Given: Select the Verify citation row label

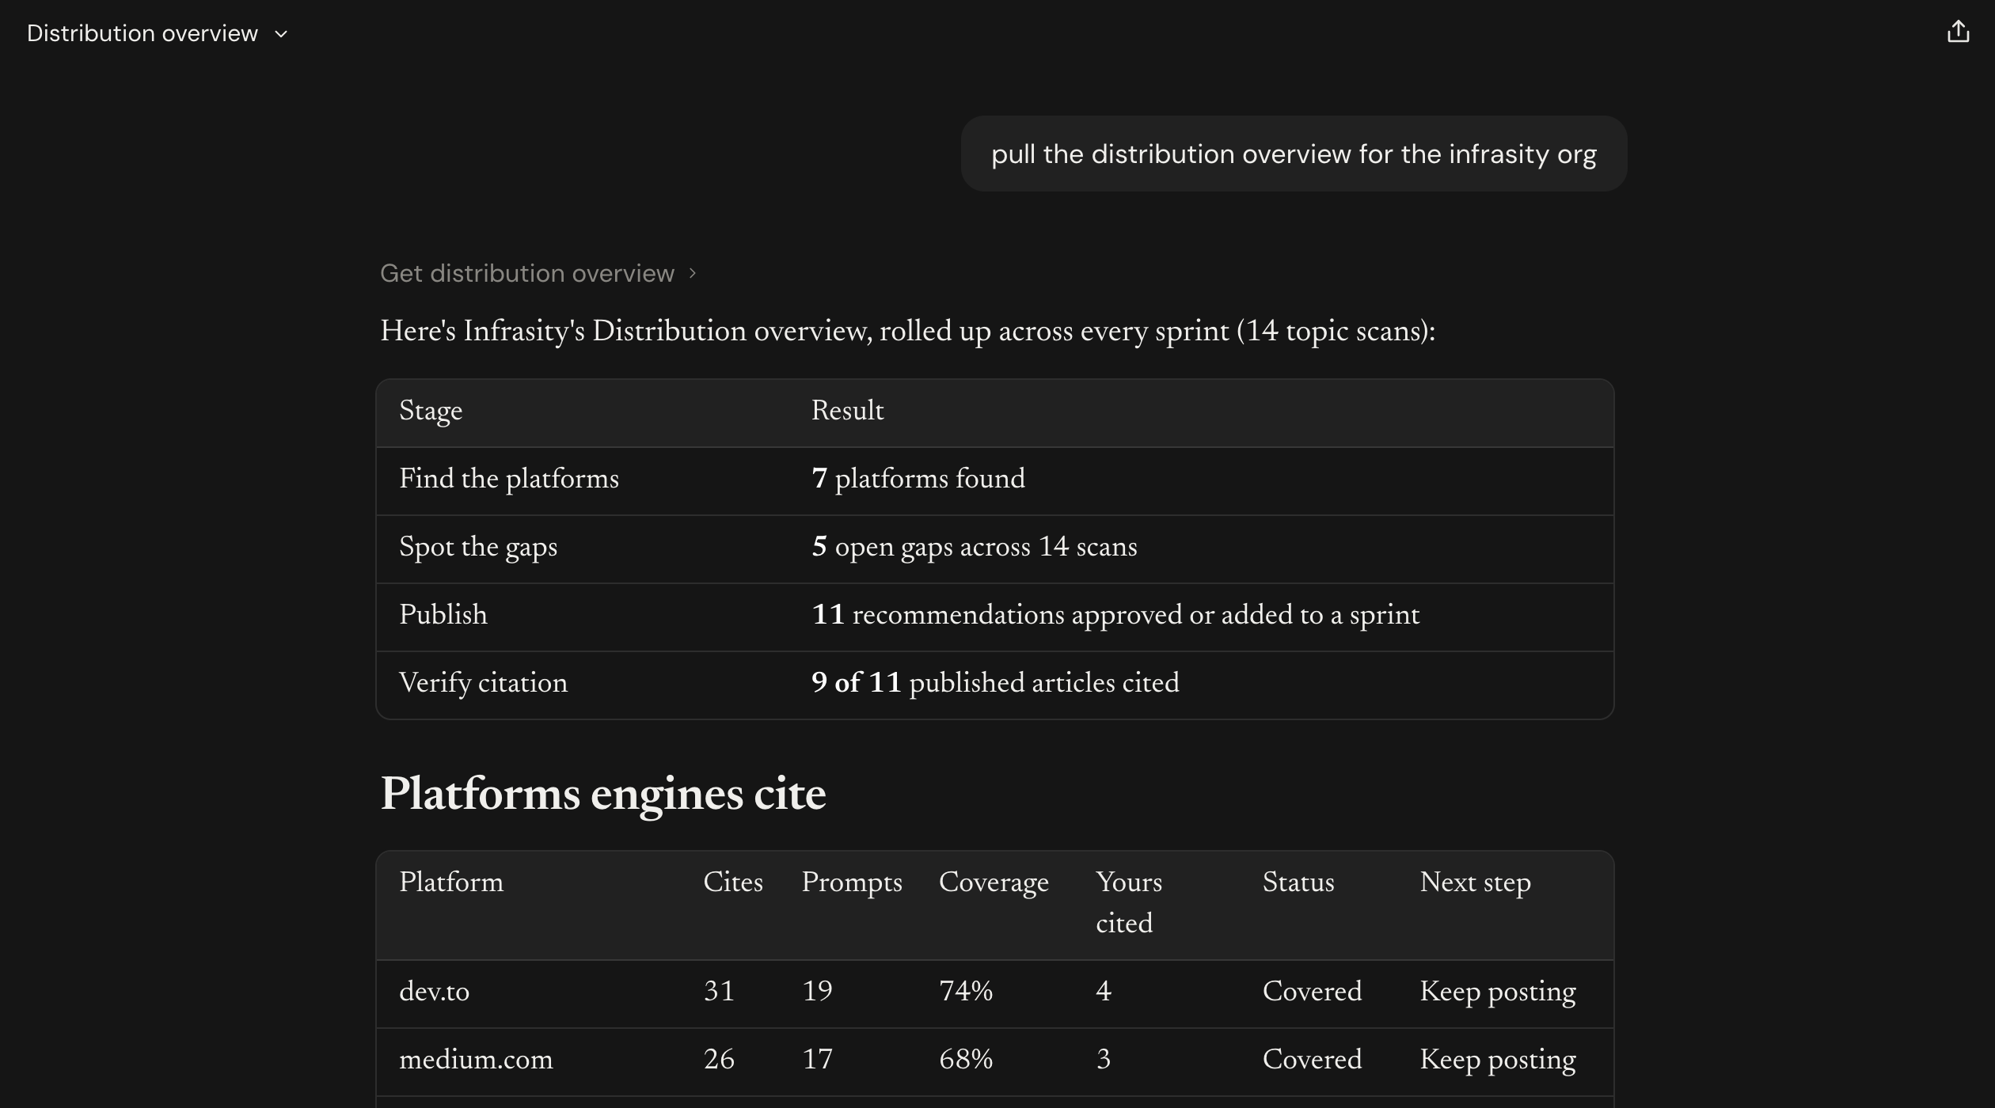Looking at the screenshot, I should coord(484,683).
